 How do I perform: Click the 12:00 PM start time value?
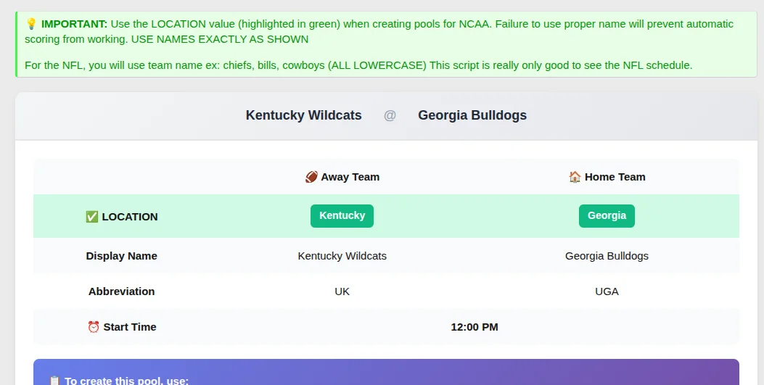(x=475, y=327)
